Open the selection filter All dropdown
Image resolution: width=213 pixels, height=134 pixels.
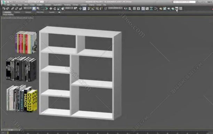pyautogui.click(x=27, y=8)
